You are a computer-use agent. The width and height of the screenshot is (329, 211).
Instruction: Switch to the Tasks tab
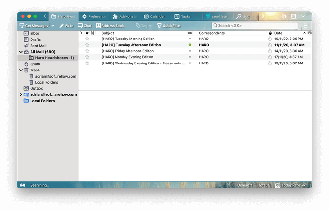(x=184, y=16)
